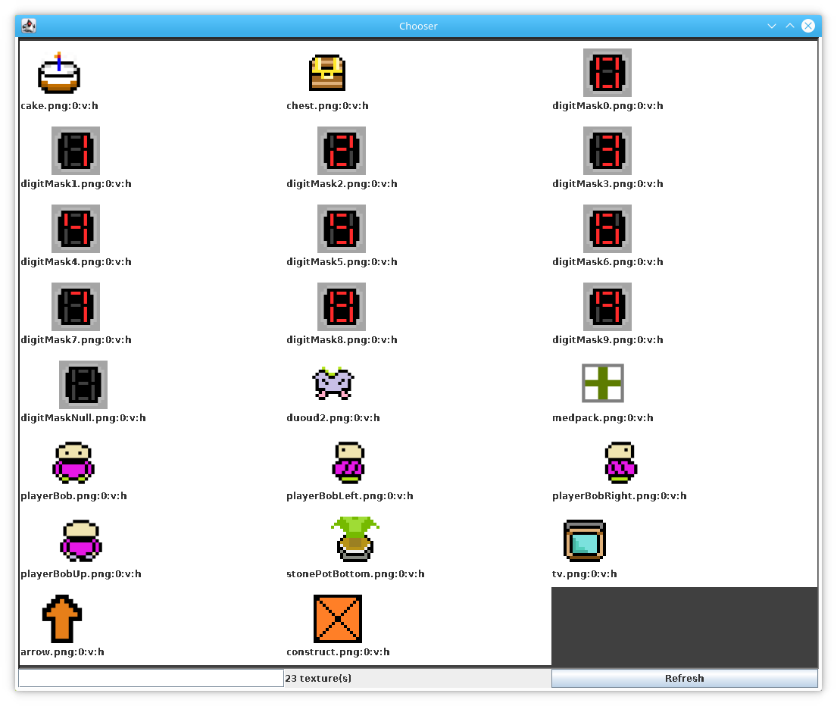Choose the duoud2 creature sprite

click(333, 383)
